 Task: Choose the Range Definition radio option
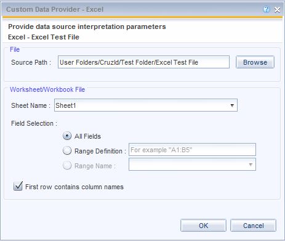[67, 150]
